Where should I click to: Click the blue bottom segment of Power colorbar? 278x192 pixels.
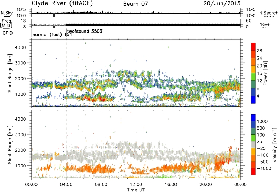[253, 99]
